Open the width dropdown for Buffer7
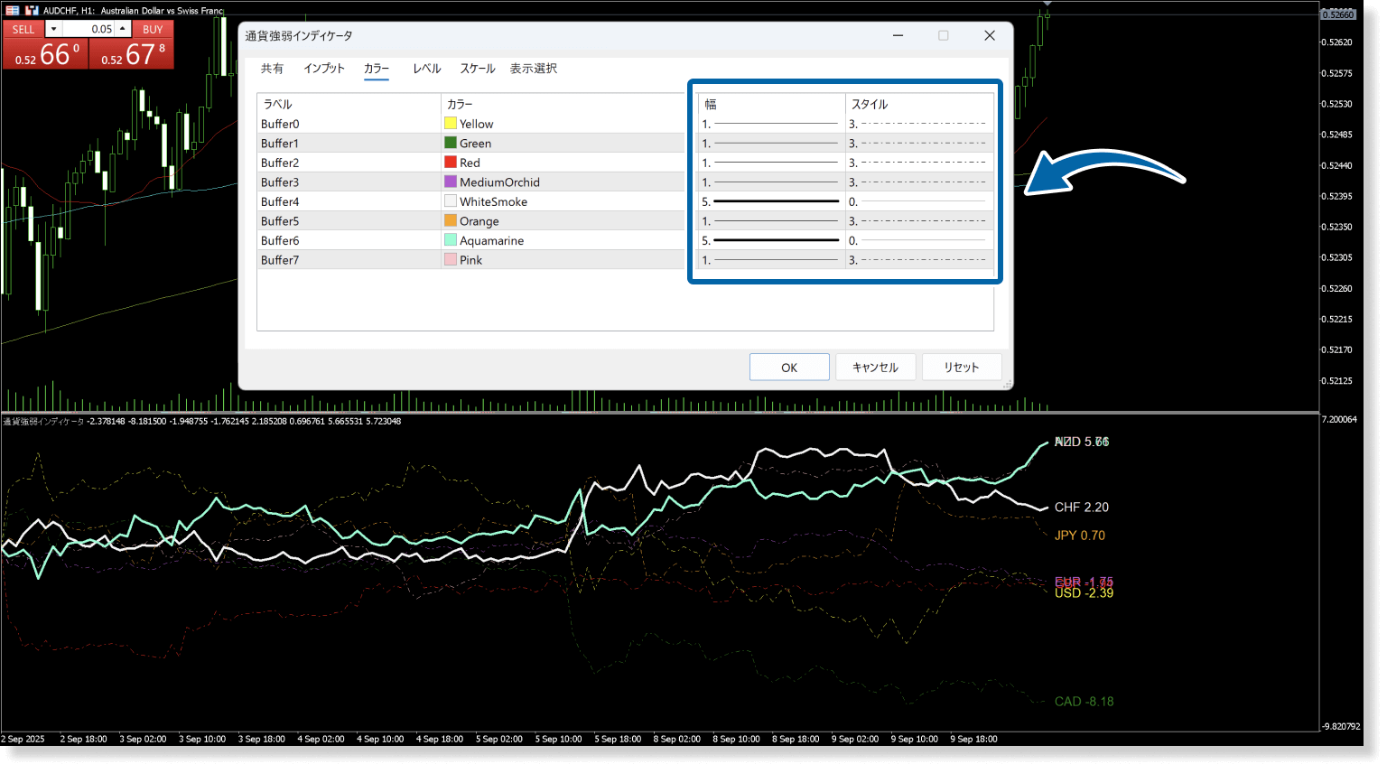This screenshot has width=1387, height=764. 771,260
